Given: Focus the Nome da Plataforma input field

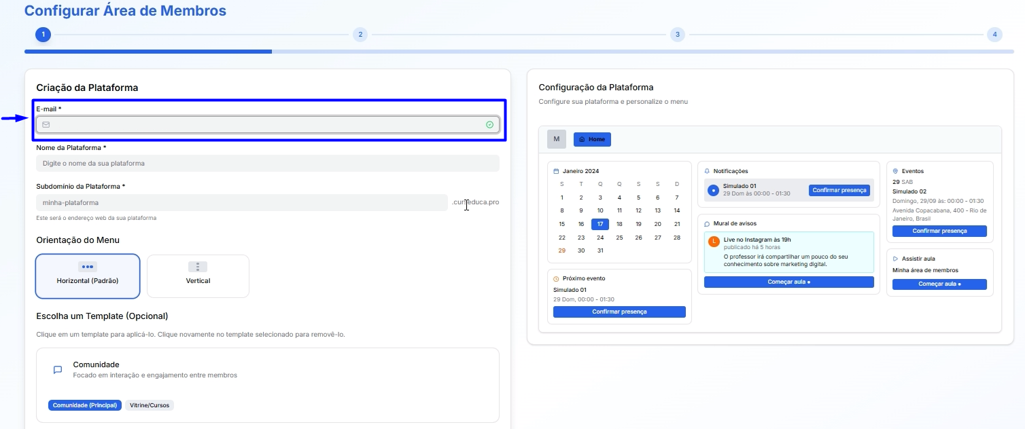Looking at the screenshot, I should [x=267, y=163].
